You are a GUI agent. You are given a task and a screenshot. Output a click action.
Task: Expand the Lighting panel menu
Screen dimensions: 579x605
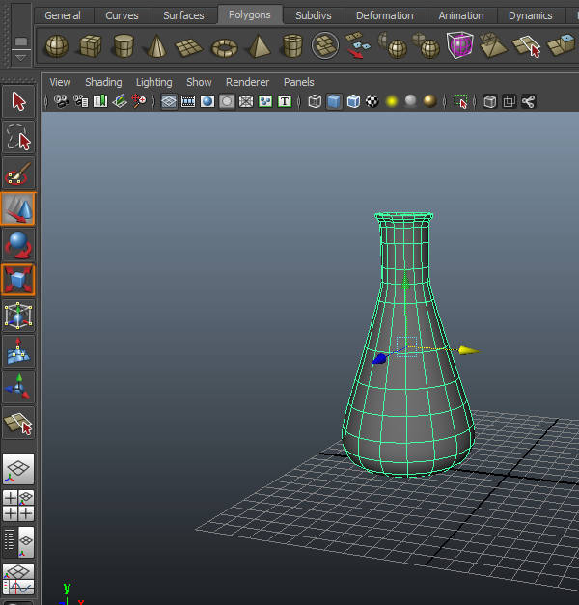(x=153, y=82)
